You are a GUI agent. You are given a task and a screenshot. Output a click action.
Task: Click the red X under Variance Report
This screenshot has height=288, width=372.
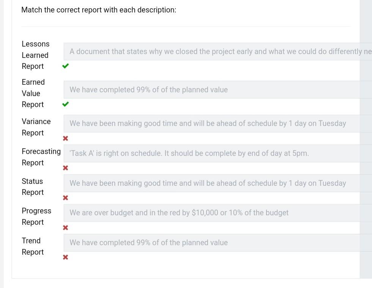click(65, 138)
